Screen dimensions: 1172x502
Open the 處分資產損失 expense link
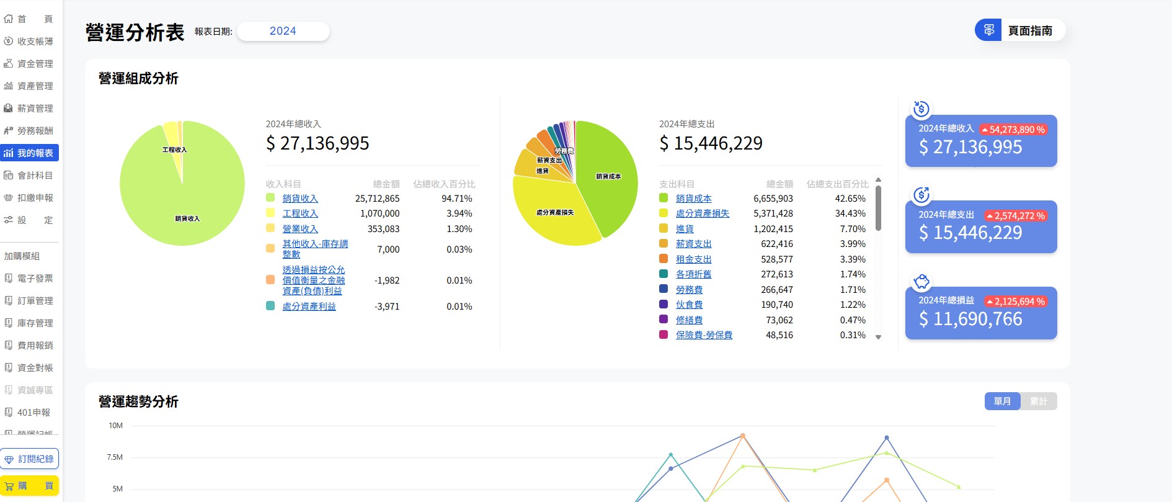(x=703, y=213)
